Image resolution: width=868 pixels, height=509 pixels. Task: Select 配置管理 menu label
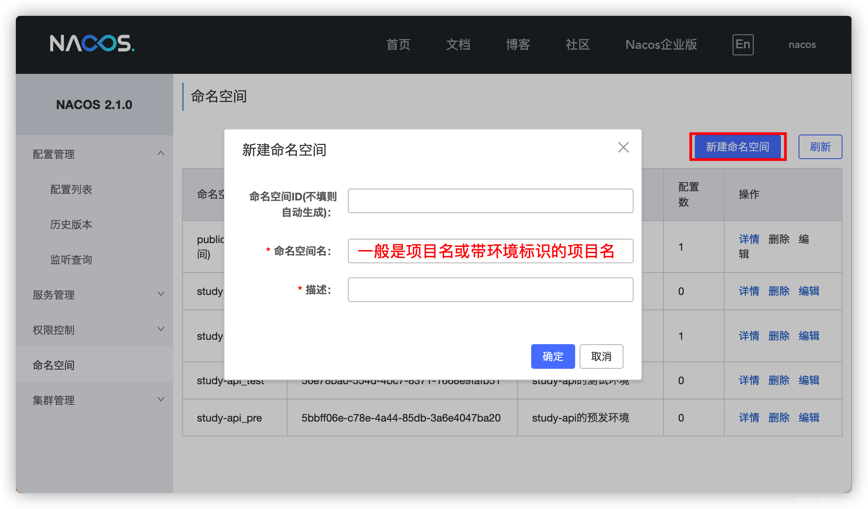click(x=54, y=154)
